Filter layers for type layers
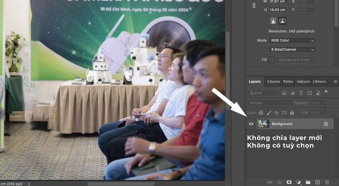Screen dimensions: 339x186 click(x=301, y=93)
